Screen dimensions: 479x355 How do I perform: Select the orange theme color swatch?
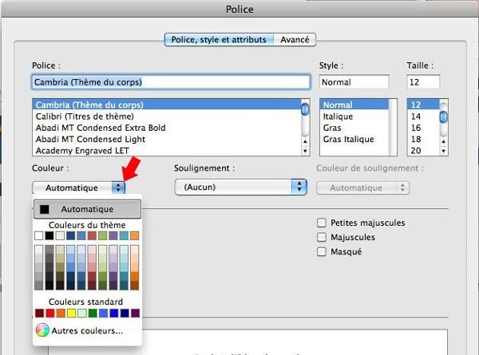134,235
